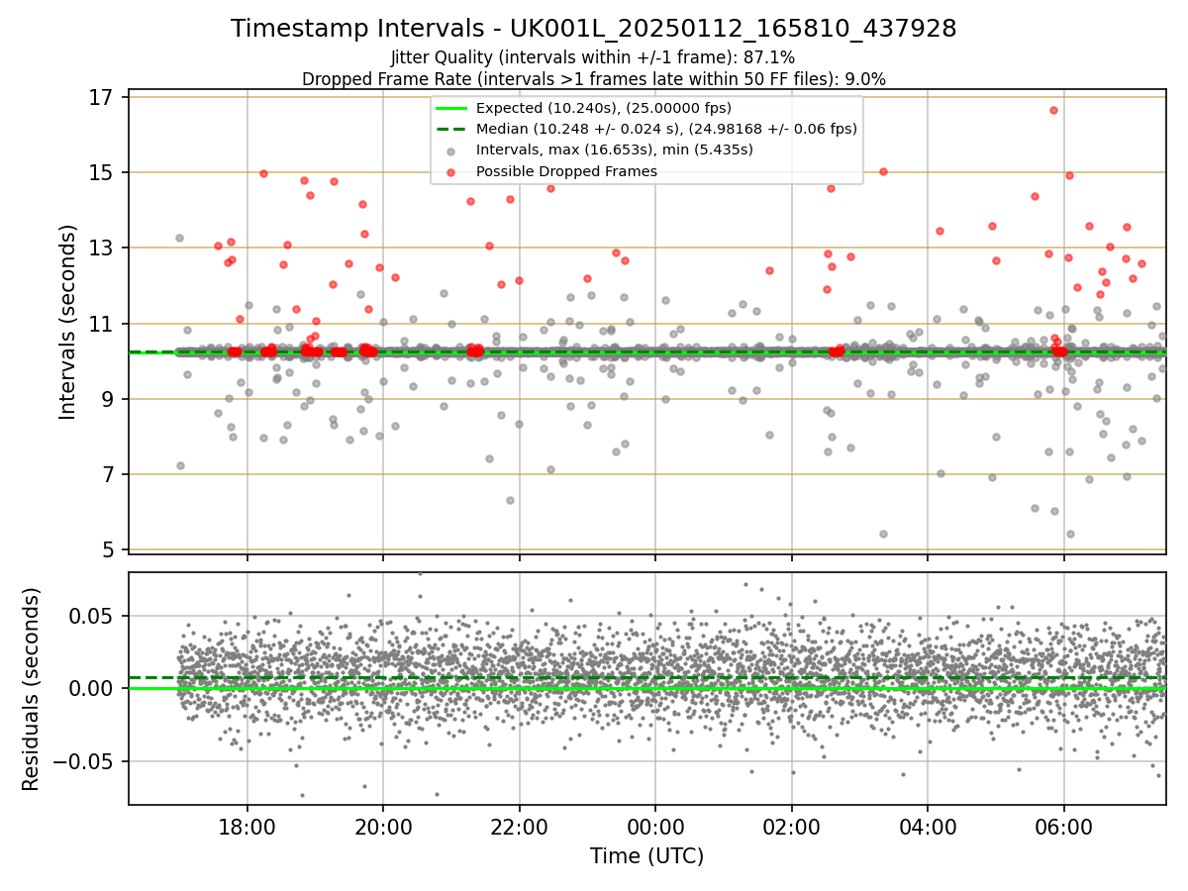Click the 'Time (UTC)' x-axis label
The image size is (1188, 891).
point(646,855)
